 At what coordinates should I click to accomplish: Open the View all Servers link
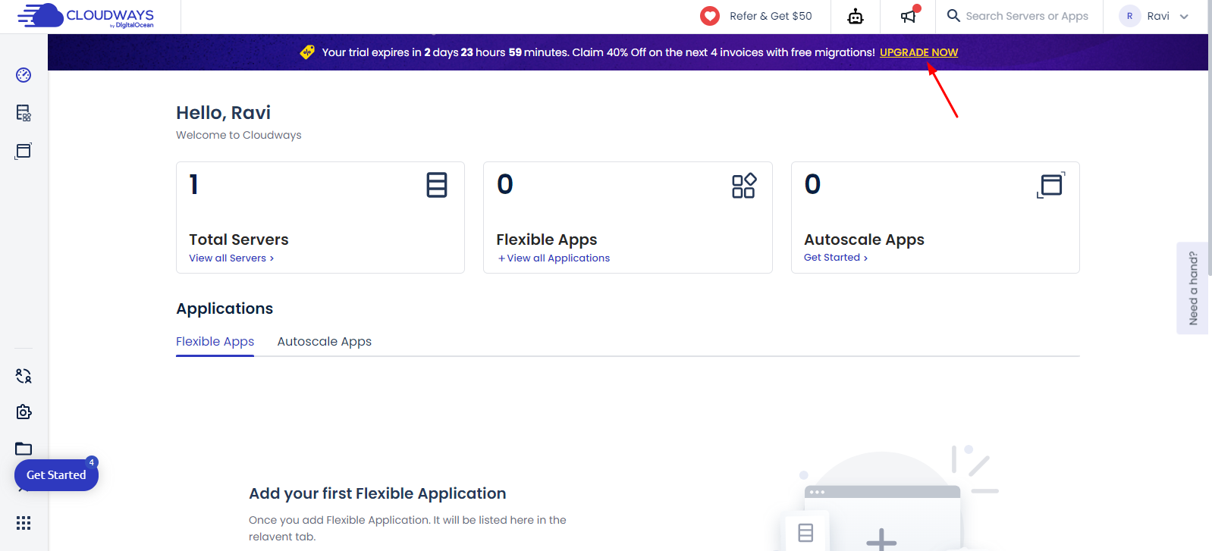tap(231, 258)
